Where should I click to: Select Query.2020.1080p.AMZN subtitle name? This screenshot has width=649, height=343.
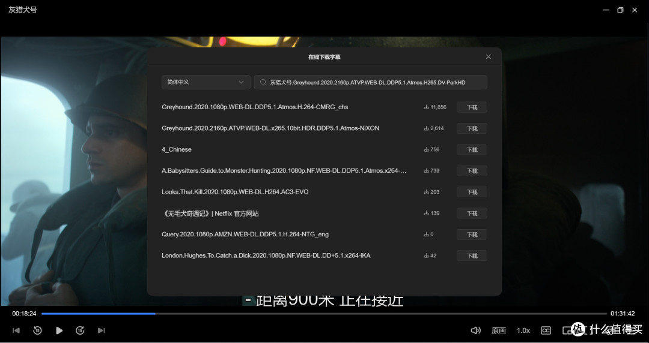coord(245,234)
